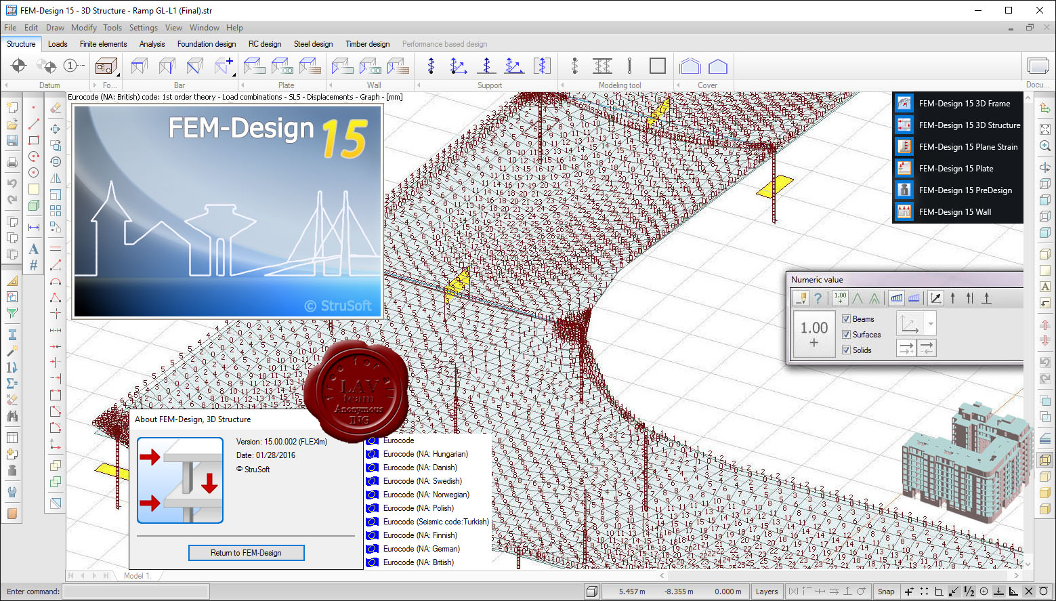Select the fictitious bar modeling tool

click(629, 66)
